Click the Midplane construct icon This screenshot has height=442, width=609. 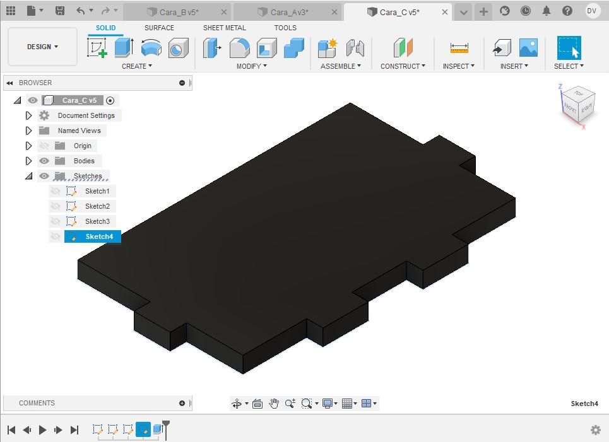[x=403, y=48]
